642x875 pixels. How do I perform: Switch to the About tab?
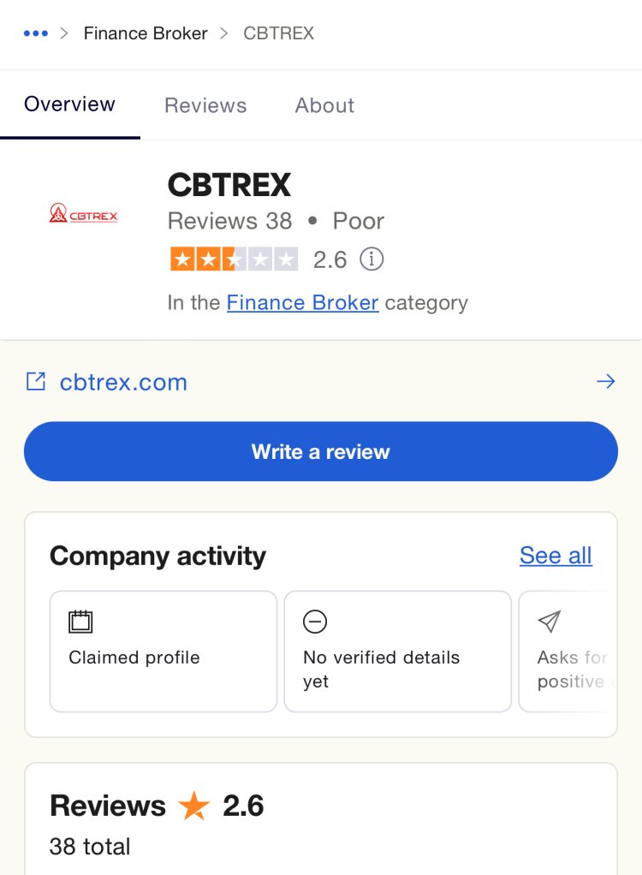tap(324, 105)
